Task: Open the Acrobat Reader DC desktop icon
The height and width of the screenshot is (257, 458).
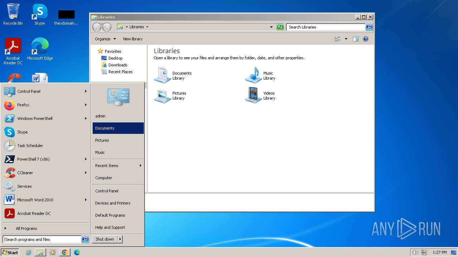Action: point(13,51)
